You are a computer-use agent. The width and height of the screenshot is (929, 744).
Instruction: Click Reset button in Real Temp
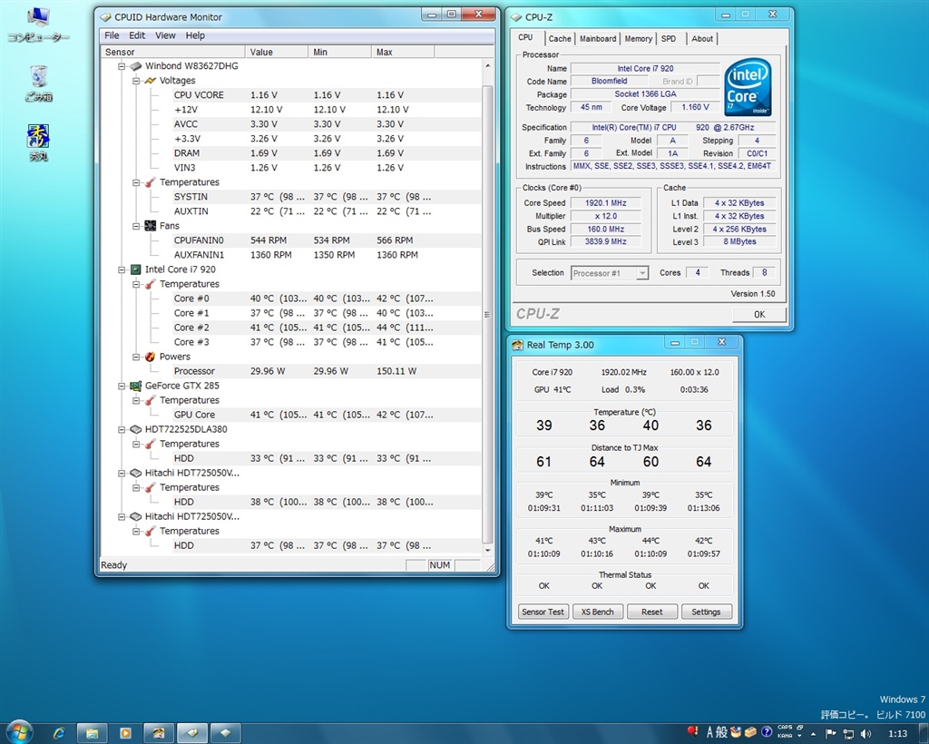tap(651, 612)
